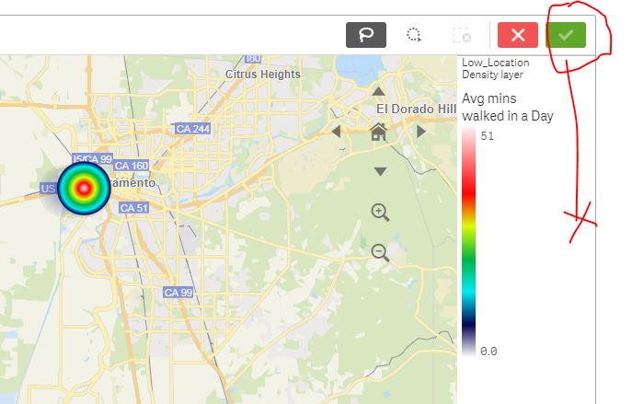
Task: Click the CA 160 highway marker
Action: [132, 166]
